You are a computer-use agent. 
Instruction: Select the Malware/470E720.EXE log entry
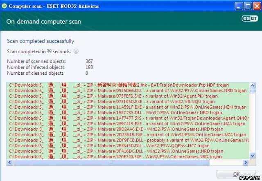pos(128,156)
